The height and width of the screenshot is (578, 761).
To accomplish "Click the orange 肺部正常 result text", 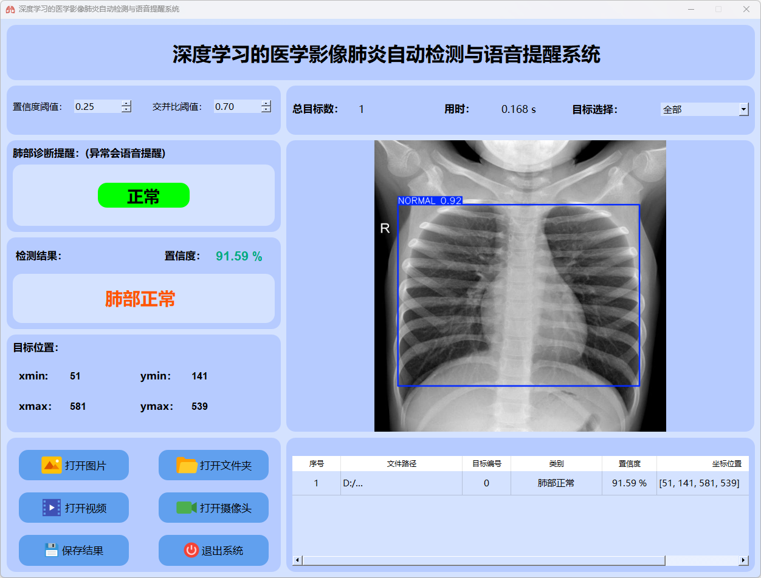I will 140,299.
